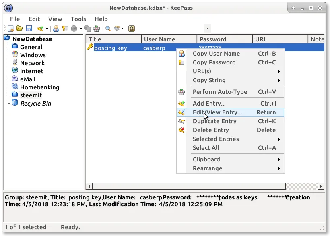Click the Open Database folder icon
Image resolution: width=330 pixels, height=236 pixels.
[x=19, y=29]
